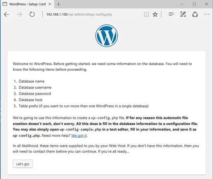Viewport: 213px width, 179px height.
Task: Open a new tab with plus button
Action: click(x=58, y=4)
